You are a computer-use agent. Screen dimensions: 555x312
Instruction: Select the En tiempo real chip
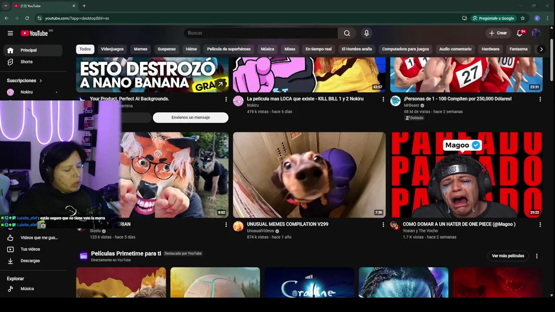[318, 49]
